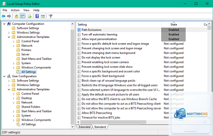This screenshot has height=136, width=213.
Task: Toggle Show/Hide Action Pane toolbar icon
Action: [43, 16]
